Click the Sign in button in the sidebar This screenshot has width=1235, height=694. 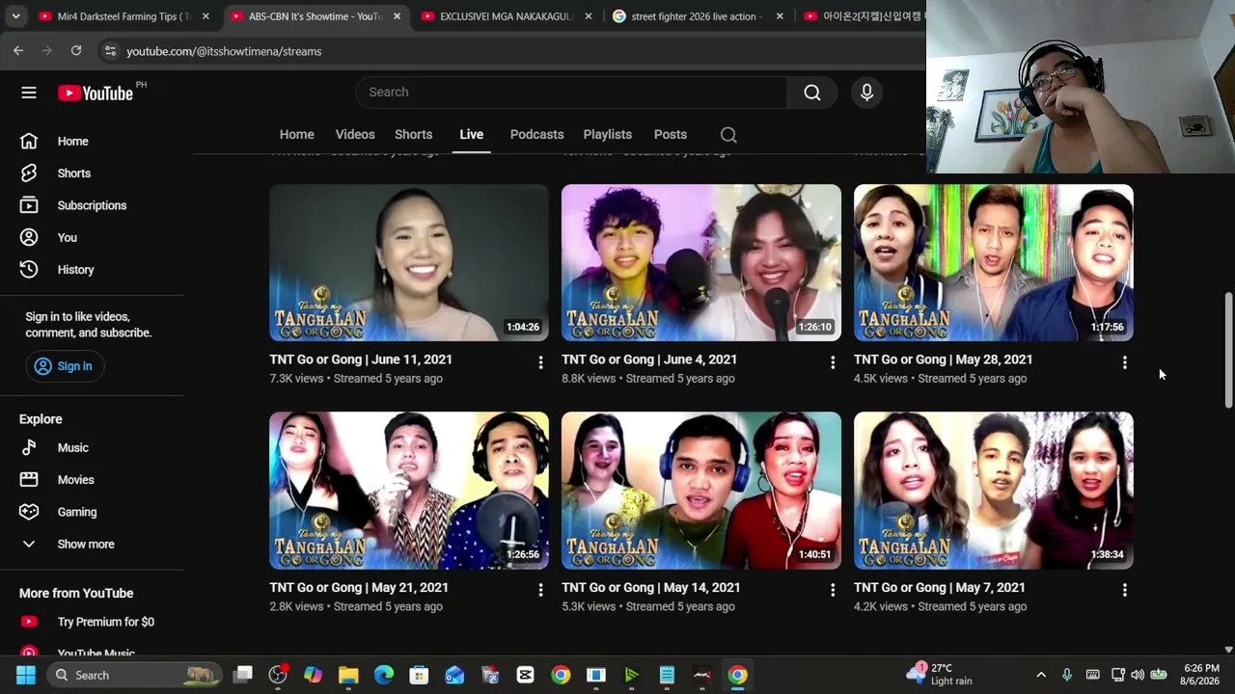[65, 366]
